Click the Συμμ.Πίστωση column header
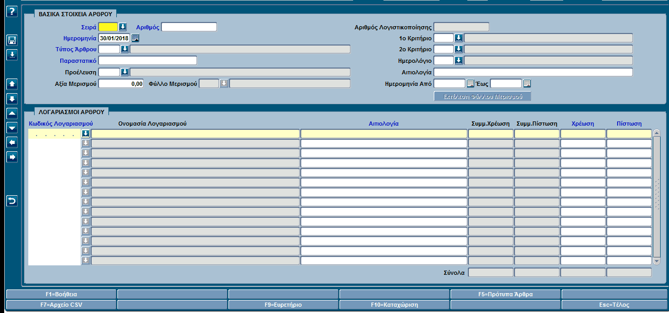The image size is (669, 313). click(537, 124)
